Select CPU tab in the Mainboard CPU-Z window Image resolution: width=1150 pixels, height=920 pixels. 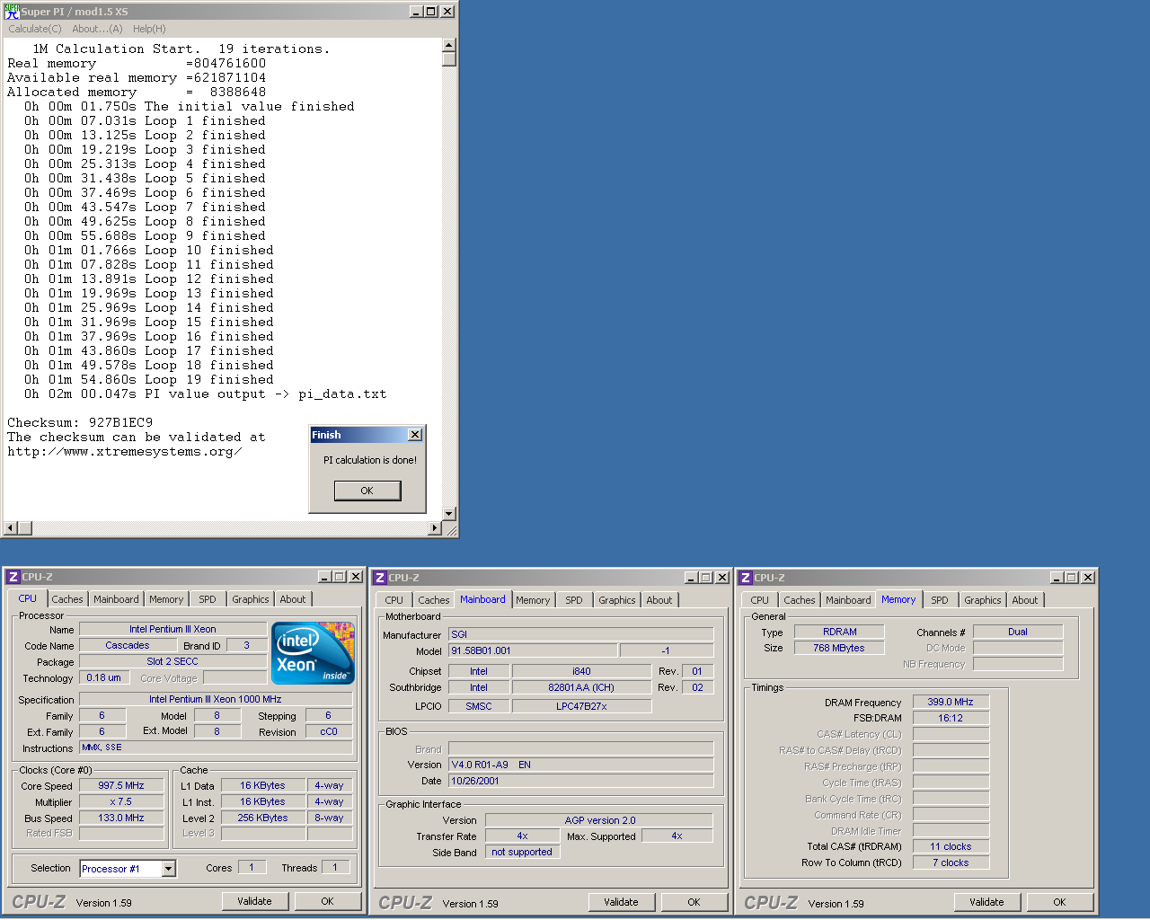394,600
